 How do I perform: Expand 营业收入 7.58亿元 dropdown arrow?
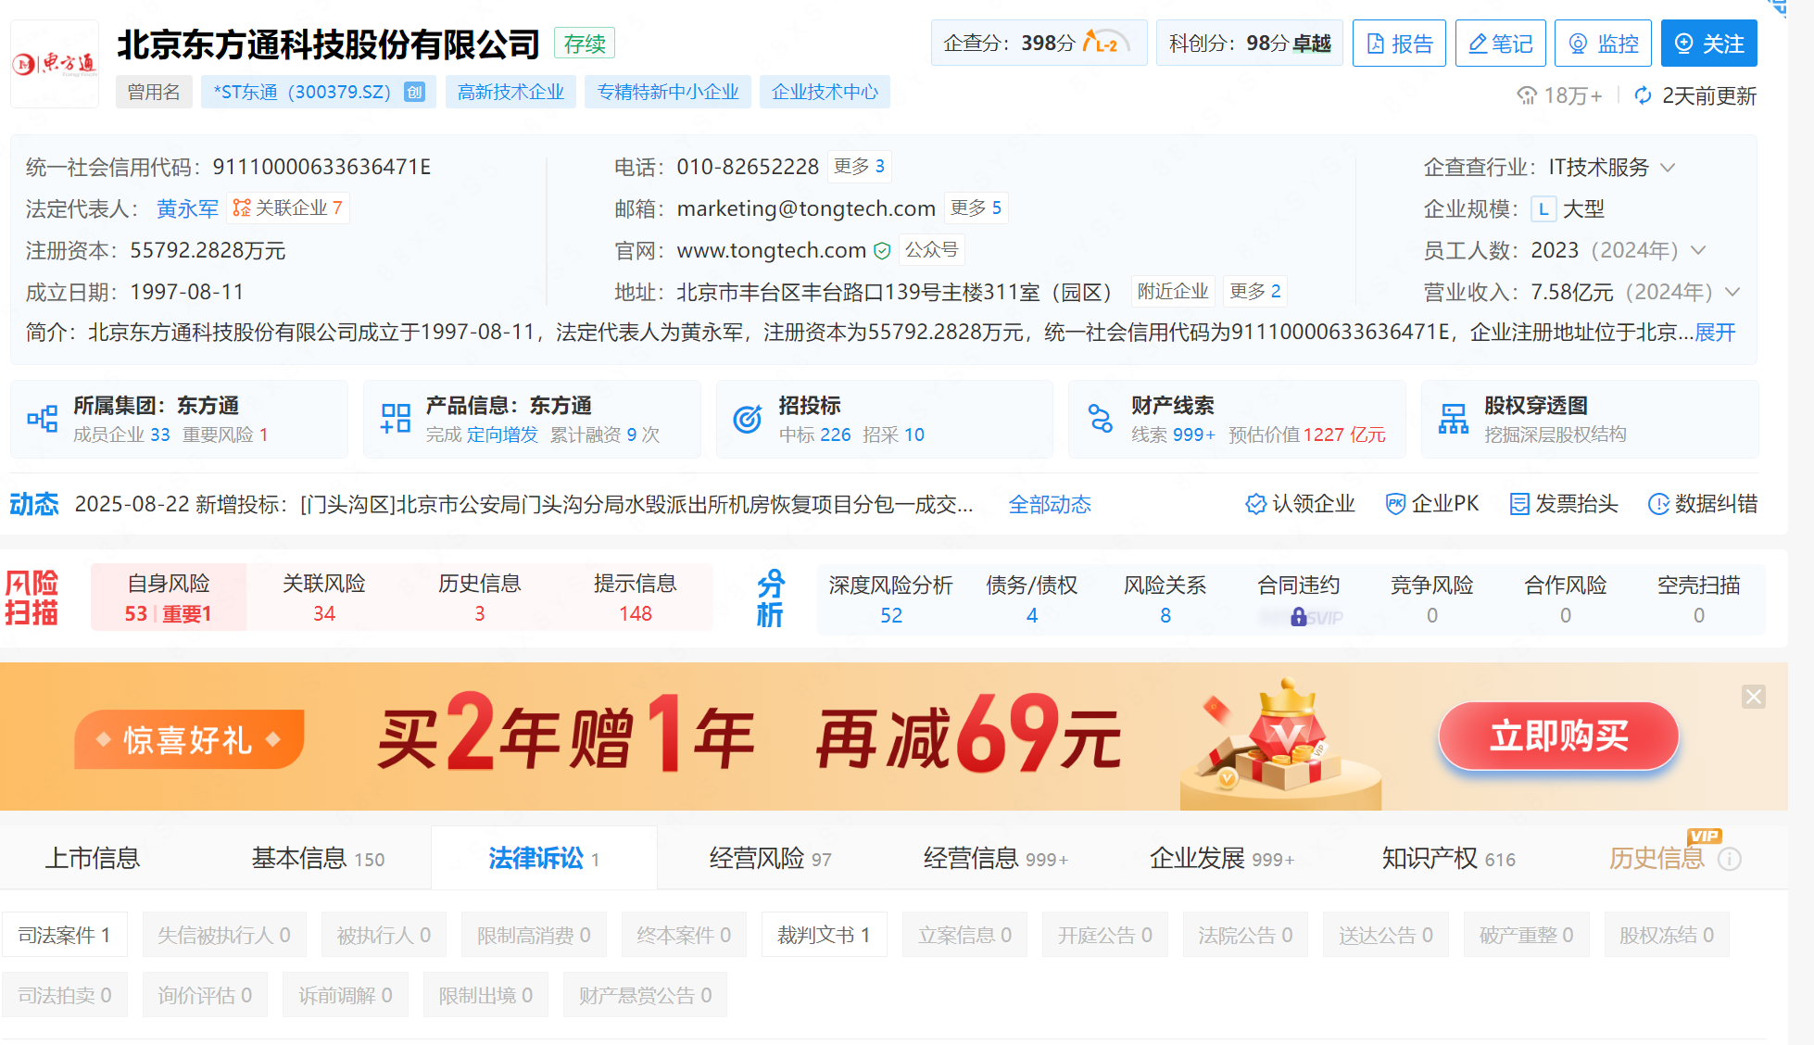pos(1732,292)
